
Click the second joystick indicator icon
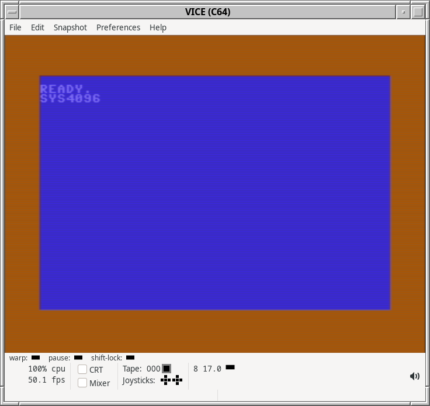(x=178, y=380)
